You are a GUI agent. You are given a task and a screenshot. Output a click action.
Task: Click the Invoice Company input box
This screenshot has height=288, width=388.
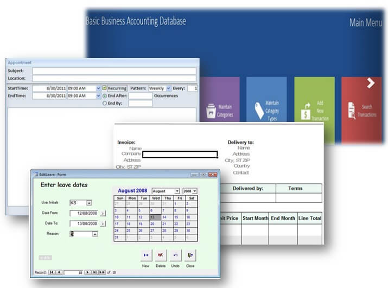coord(180,155)
